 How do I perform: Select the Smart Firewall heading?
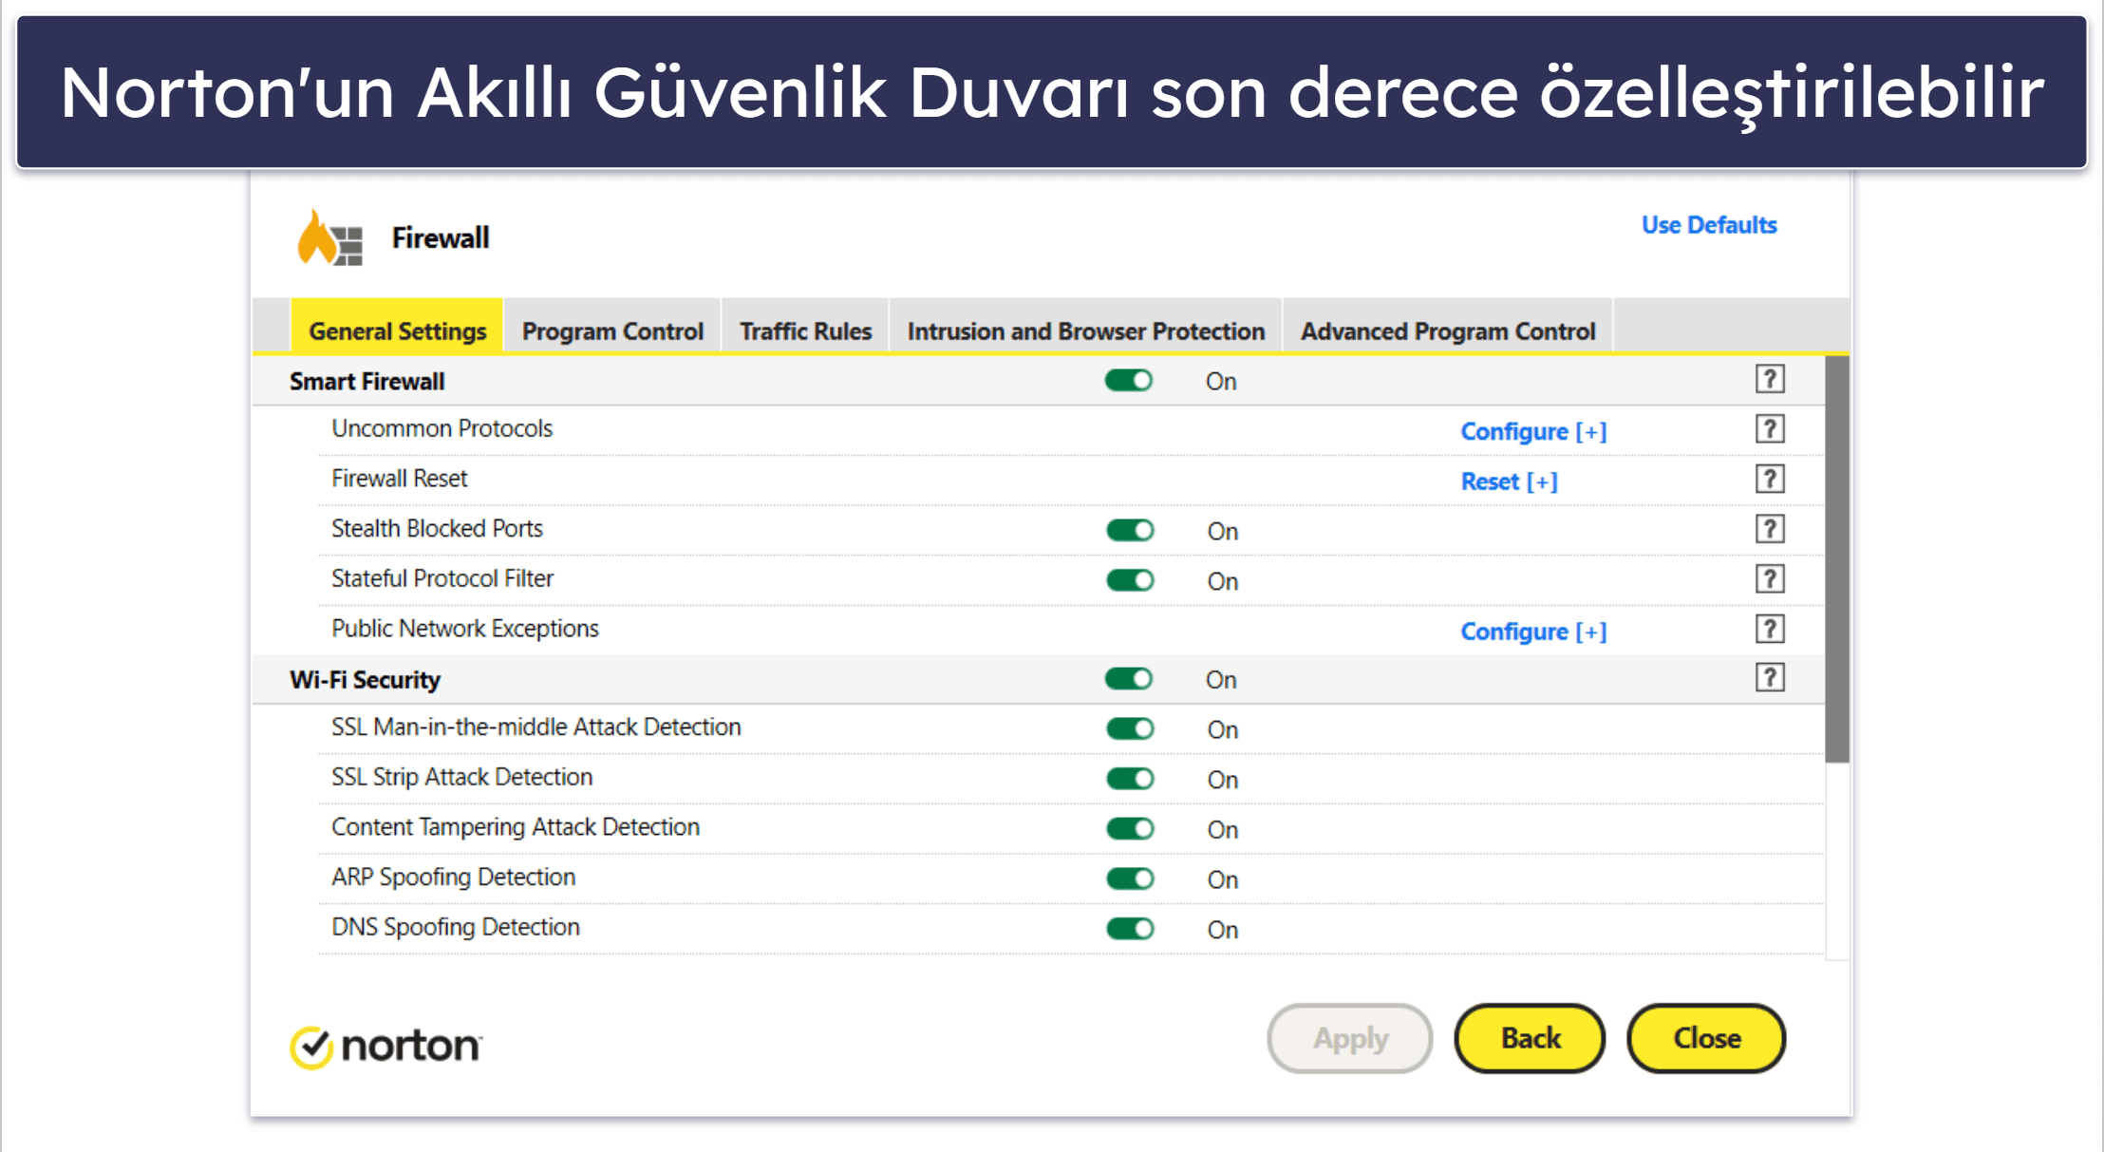point(367,382)
